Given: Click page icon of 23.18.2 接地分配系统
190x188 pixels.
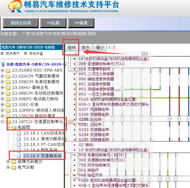Looking at the screenshot, I should (x=19, y=139).
